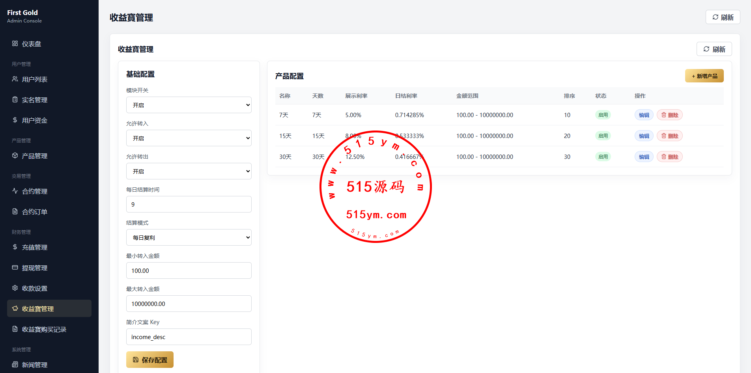Click the 最小转入金额 input field
This screenshot has width=751, height=373.
point(189,270)
